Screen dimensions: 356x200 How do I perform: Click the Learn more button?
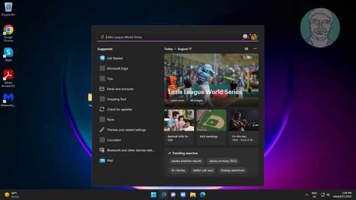click(x=177, y=101)
